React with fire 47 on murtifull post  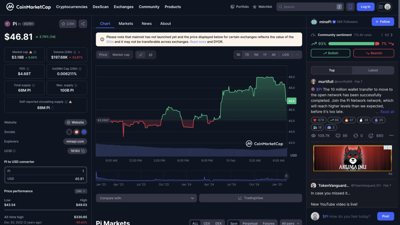pyautogui.click(x=348, y=120)
